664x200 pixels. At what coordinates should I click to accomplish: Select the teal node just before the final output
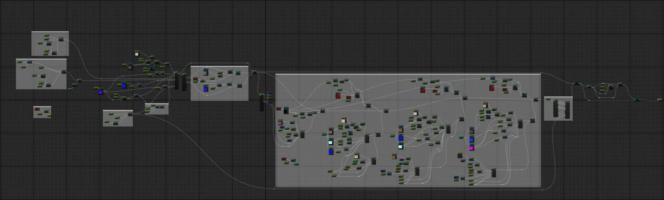637,100
